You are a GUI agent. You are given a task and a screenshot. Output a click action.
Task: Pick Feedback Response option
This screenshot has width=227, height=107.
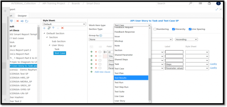pos(125,32)
